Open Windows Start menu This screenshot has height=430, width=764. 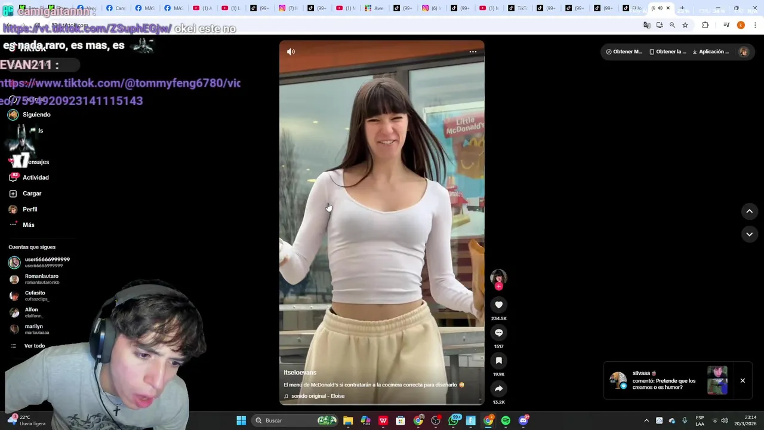(x=241, y=420)
